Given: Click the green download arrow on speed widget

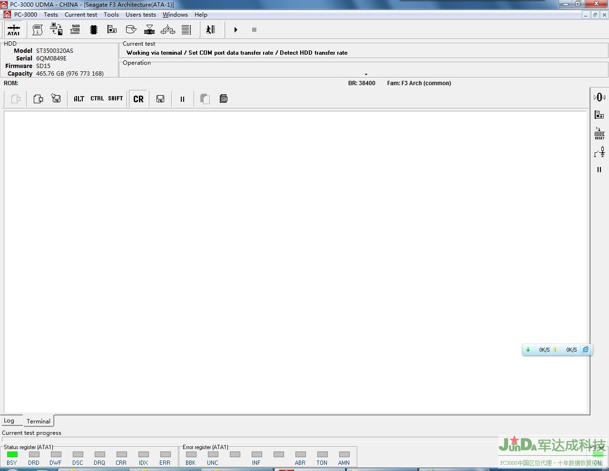Looking at the screenshot, I should [x=528, y=350].
